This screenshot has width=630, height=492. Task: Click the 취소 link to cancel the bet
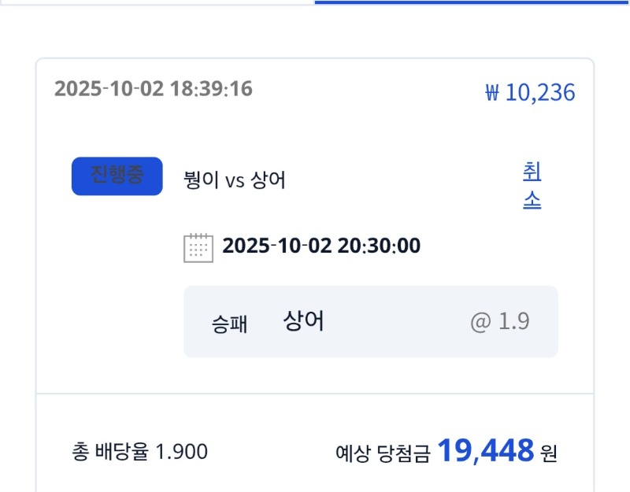click(x=532, y=186)
